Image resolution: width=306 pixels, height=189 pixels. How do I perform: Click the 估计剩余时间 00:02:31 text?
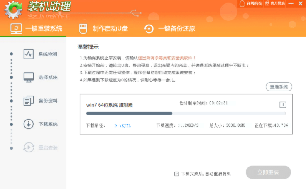[x=203, y=103]
